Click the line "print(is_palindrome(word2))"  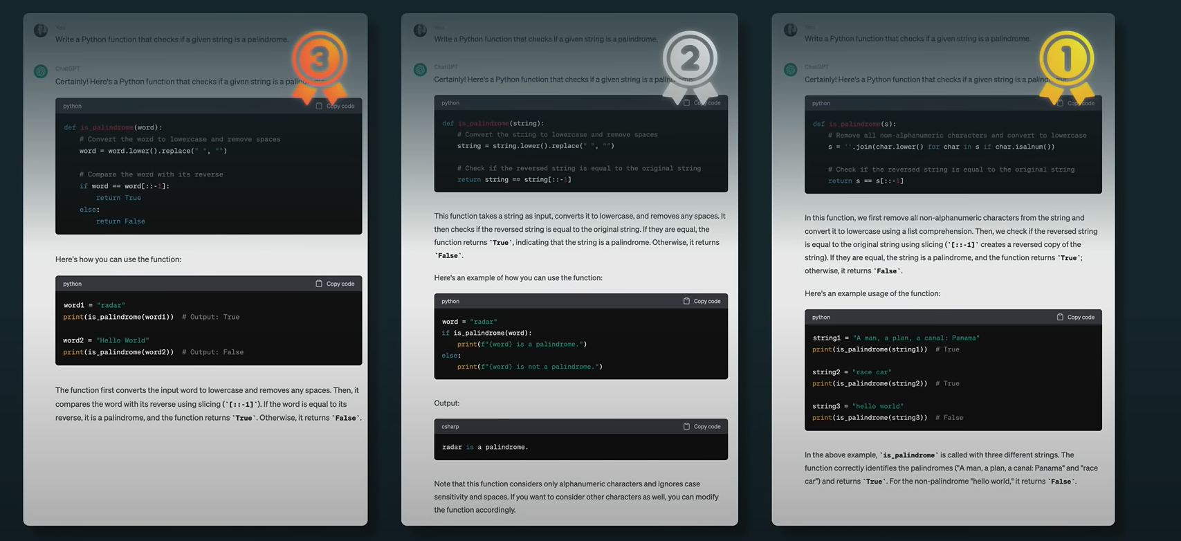coord(118,352)
